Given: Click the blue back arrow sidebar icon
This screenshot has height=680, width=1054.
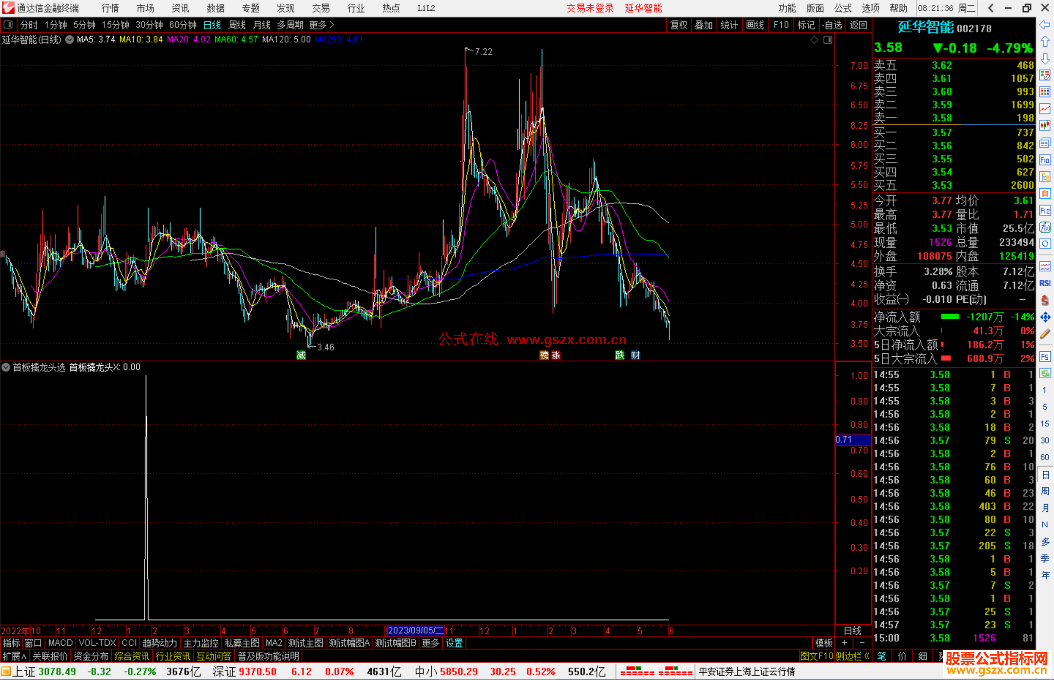Looking at the screenshot, I should pyautogui.click(x=1045, y=25).
